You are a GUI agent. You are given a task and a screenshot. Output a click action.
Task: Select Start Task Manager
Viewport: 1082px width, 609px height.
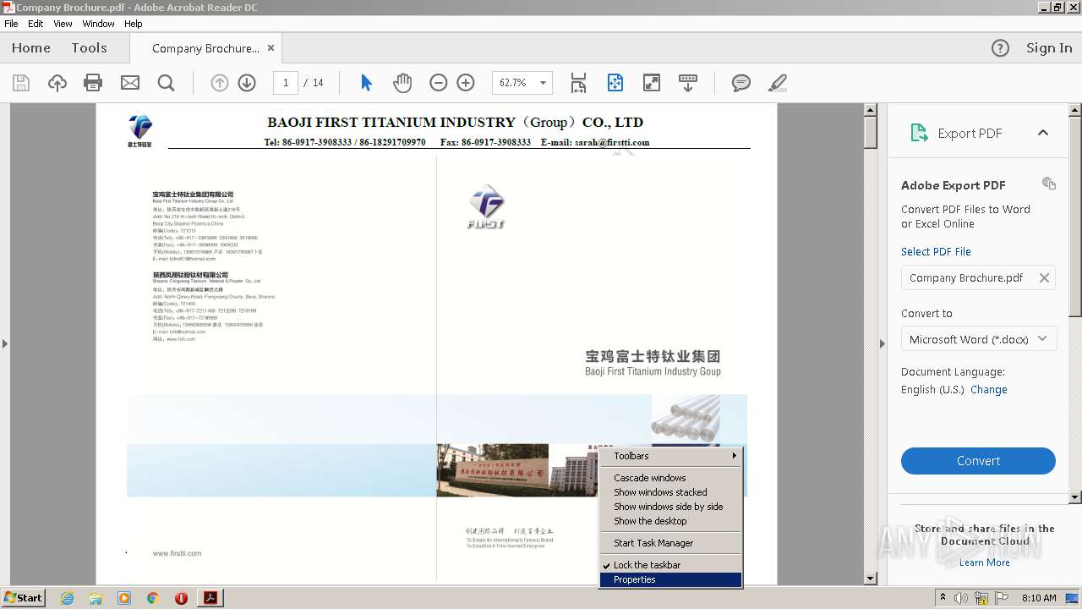[x=670, y=543]
